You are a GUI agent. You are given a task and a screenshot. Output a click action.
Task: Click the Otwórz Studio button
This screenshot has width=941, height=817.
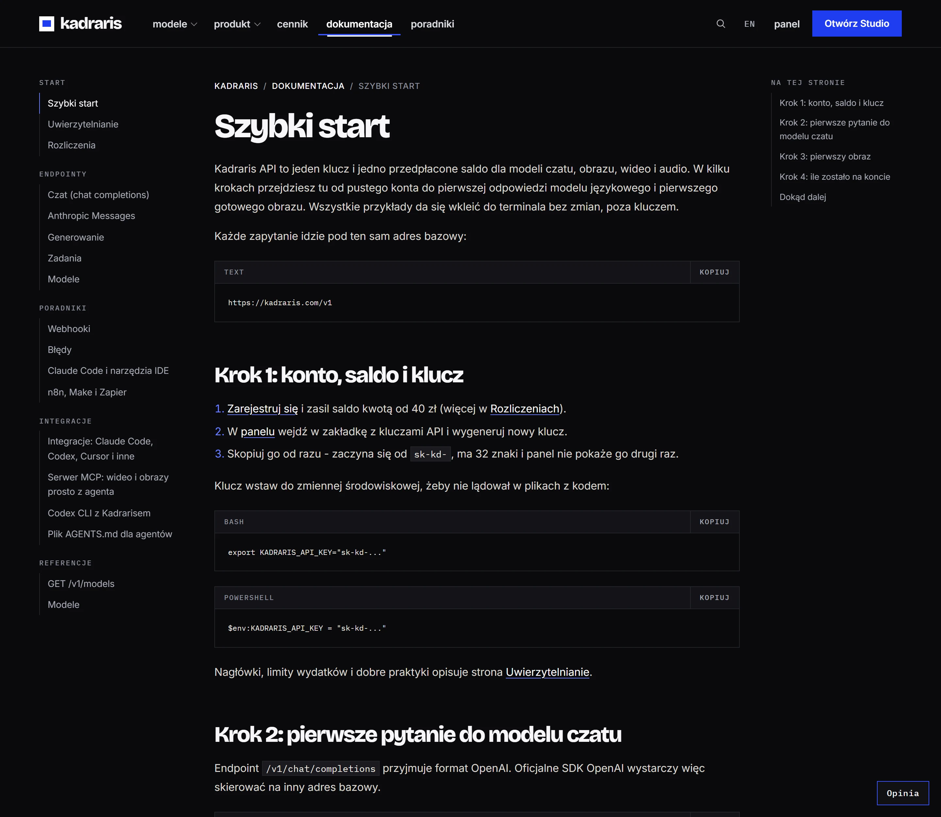857,24
